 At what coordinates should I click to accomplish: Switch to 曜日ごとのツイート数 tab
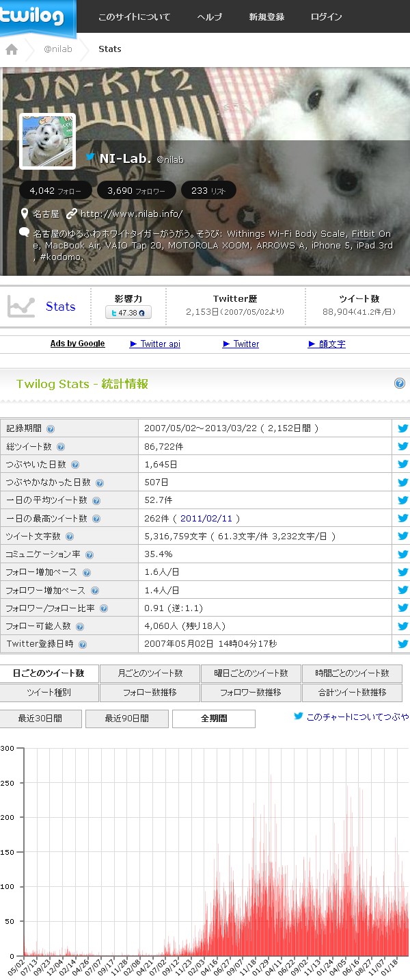[251, 673]
